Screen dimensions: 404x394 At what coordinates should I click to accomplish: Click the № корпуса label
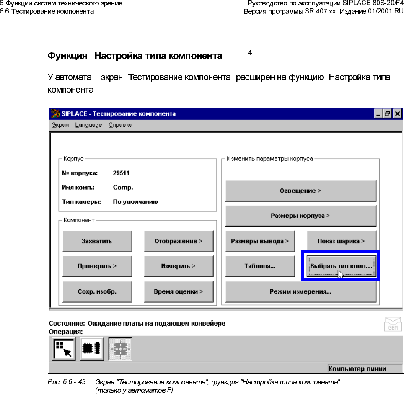[80, 173]
